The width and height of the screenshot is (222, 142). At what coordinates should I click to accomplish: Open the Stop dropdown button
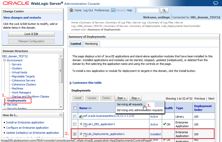136,98
